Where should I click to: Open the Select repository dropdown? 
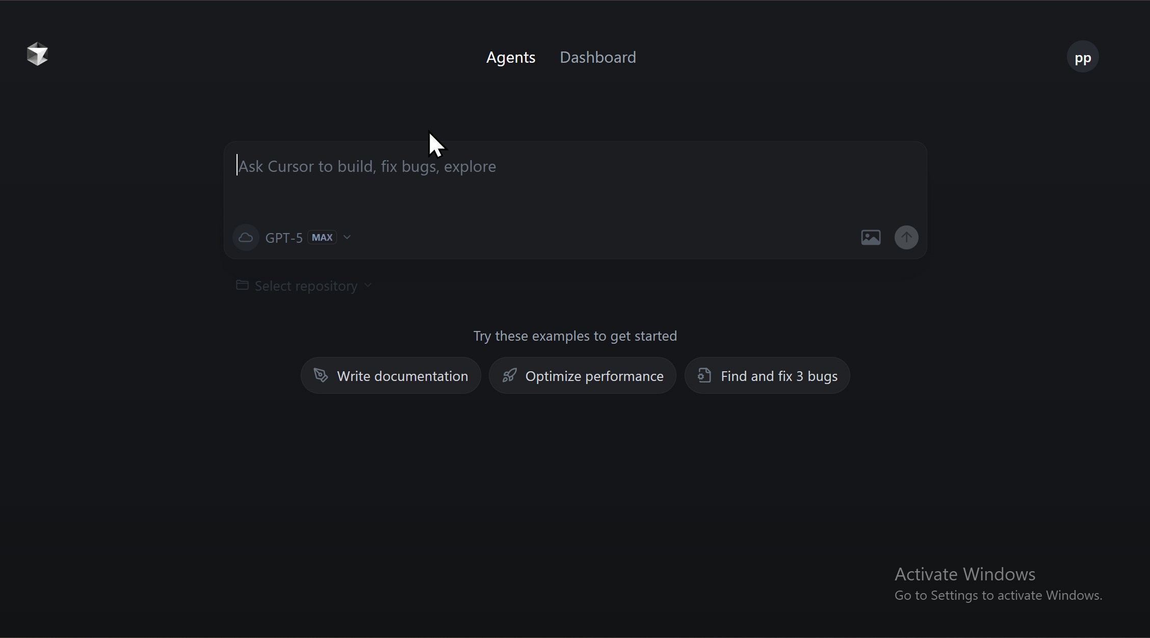(x=306, y=286)
